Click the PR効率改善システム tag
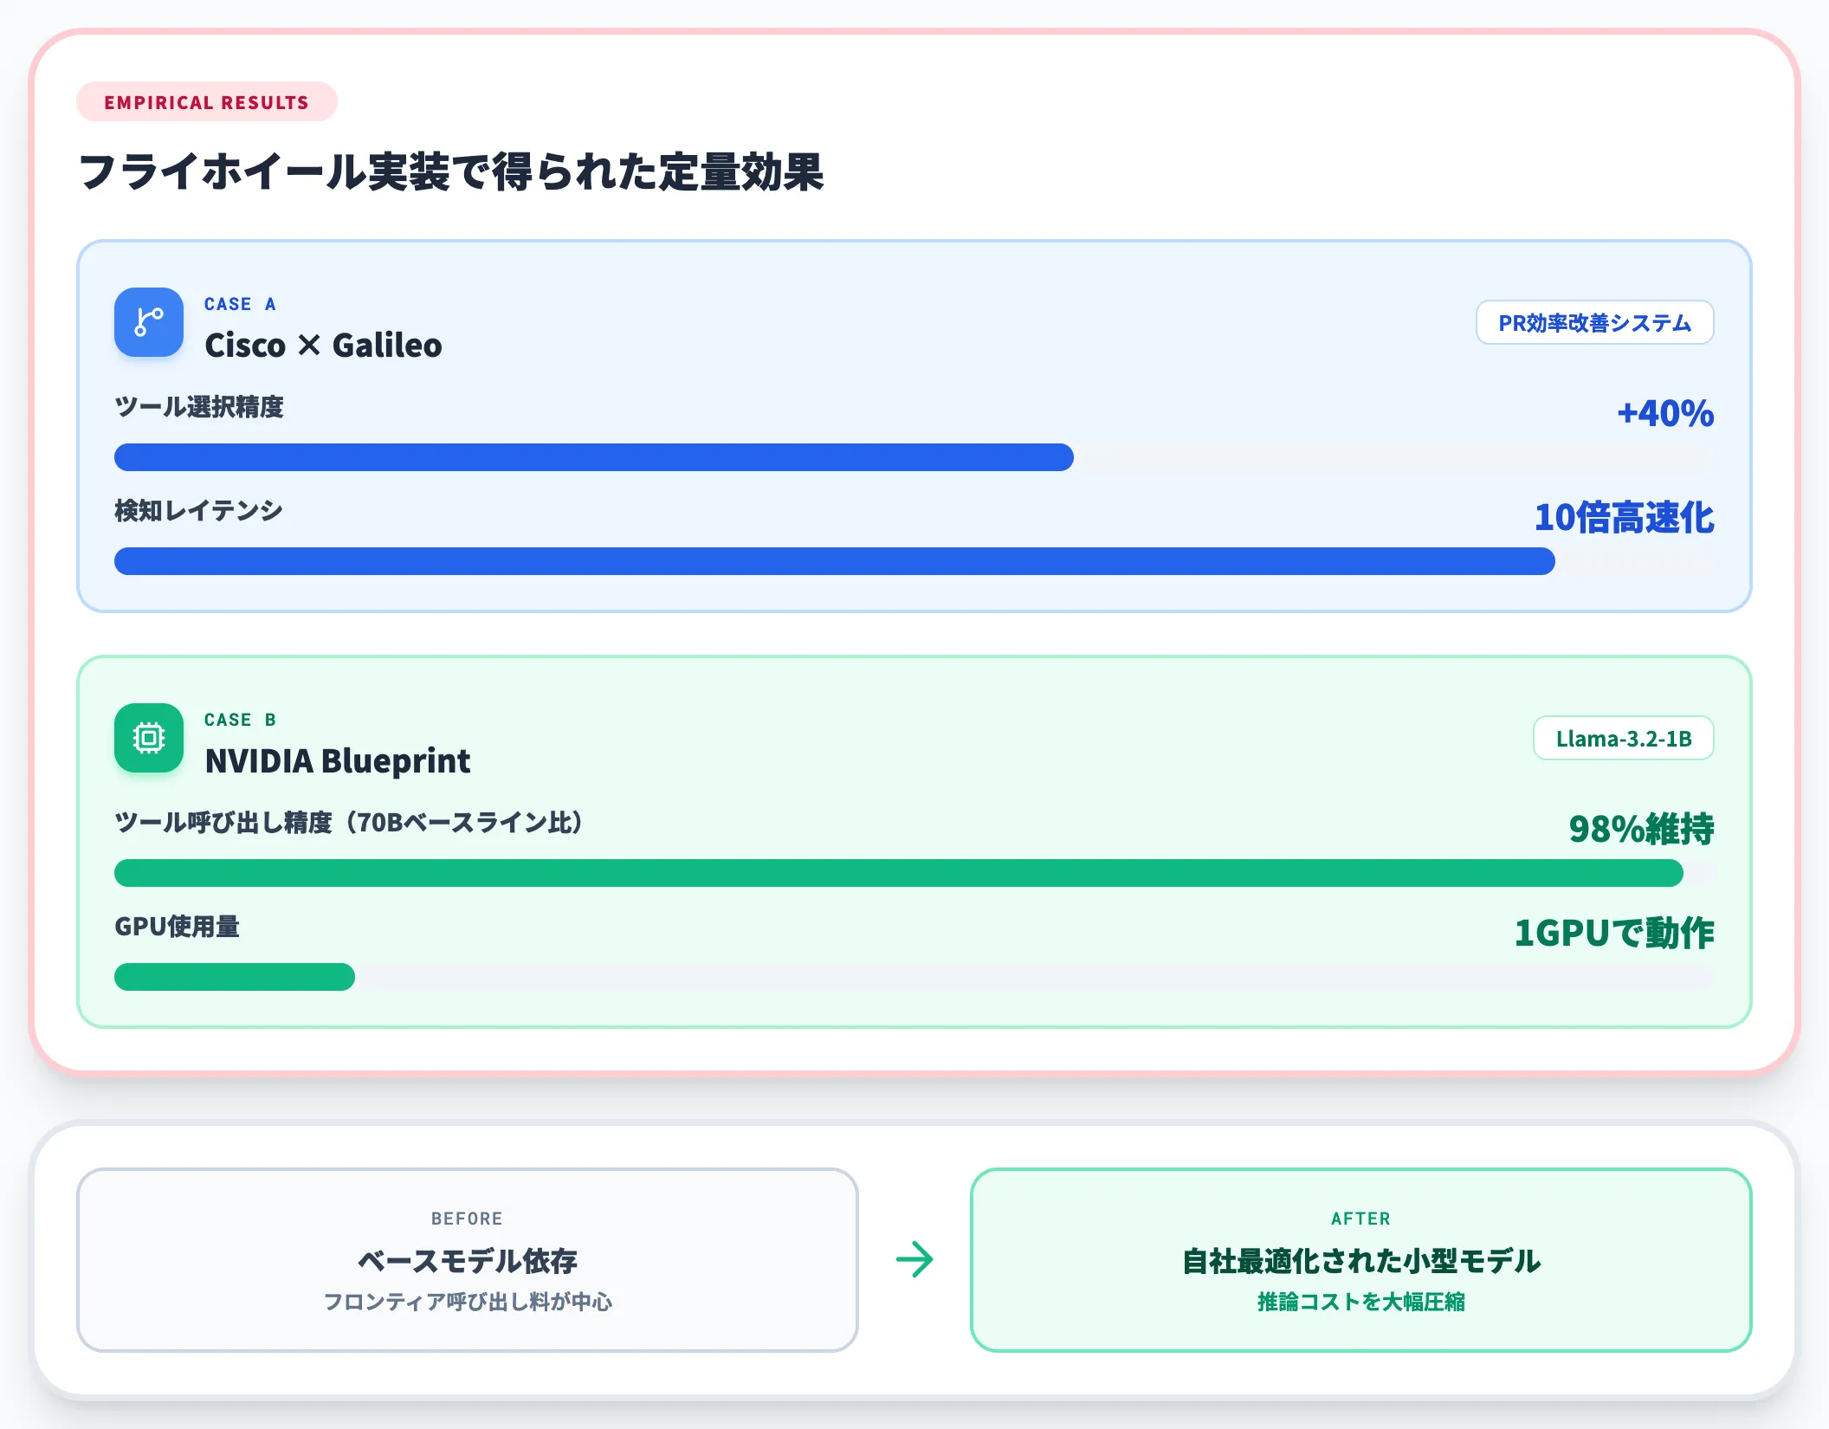 (1594, 322)
